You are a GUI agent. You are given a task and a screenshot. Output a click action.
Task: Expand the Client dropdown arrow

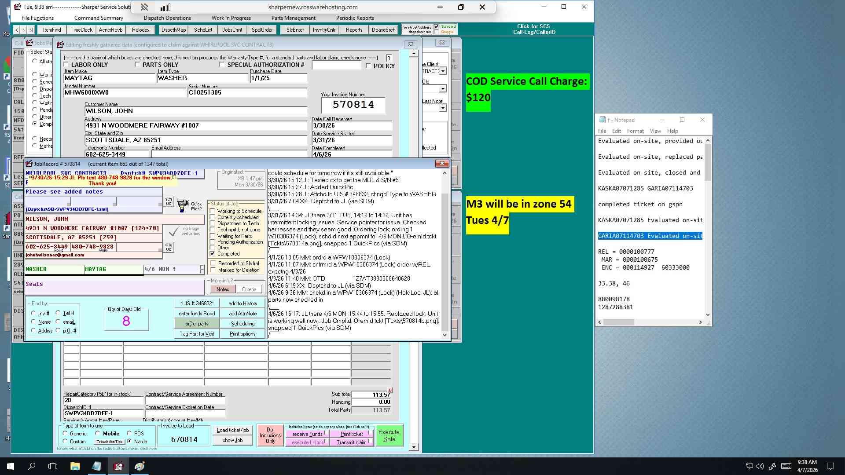[443, 71]
